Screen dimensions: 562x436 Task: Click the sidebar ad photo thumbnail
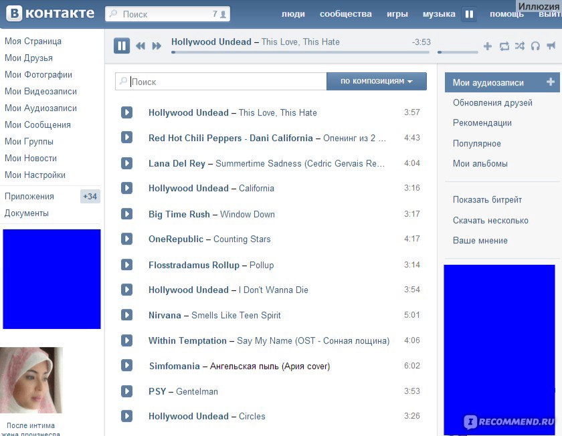point(31,380)
